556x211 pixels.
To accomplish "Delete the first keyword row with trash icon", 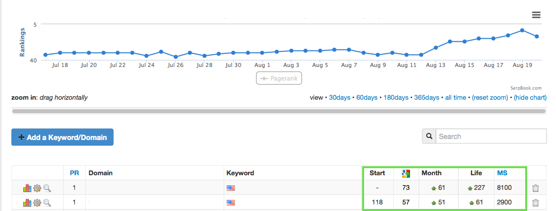I will click(x=535, y=188).
